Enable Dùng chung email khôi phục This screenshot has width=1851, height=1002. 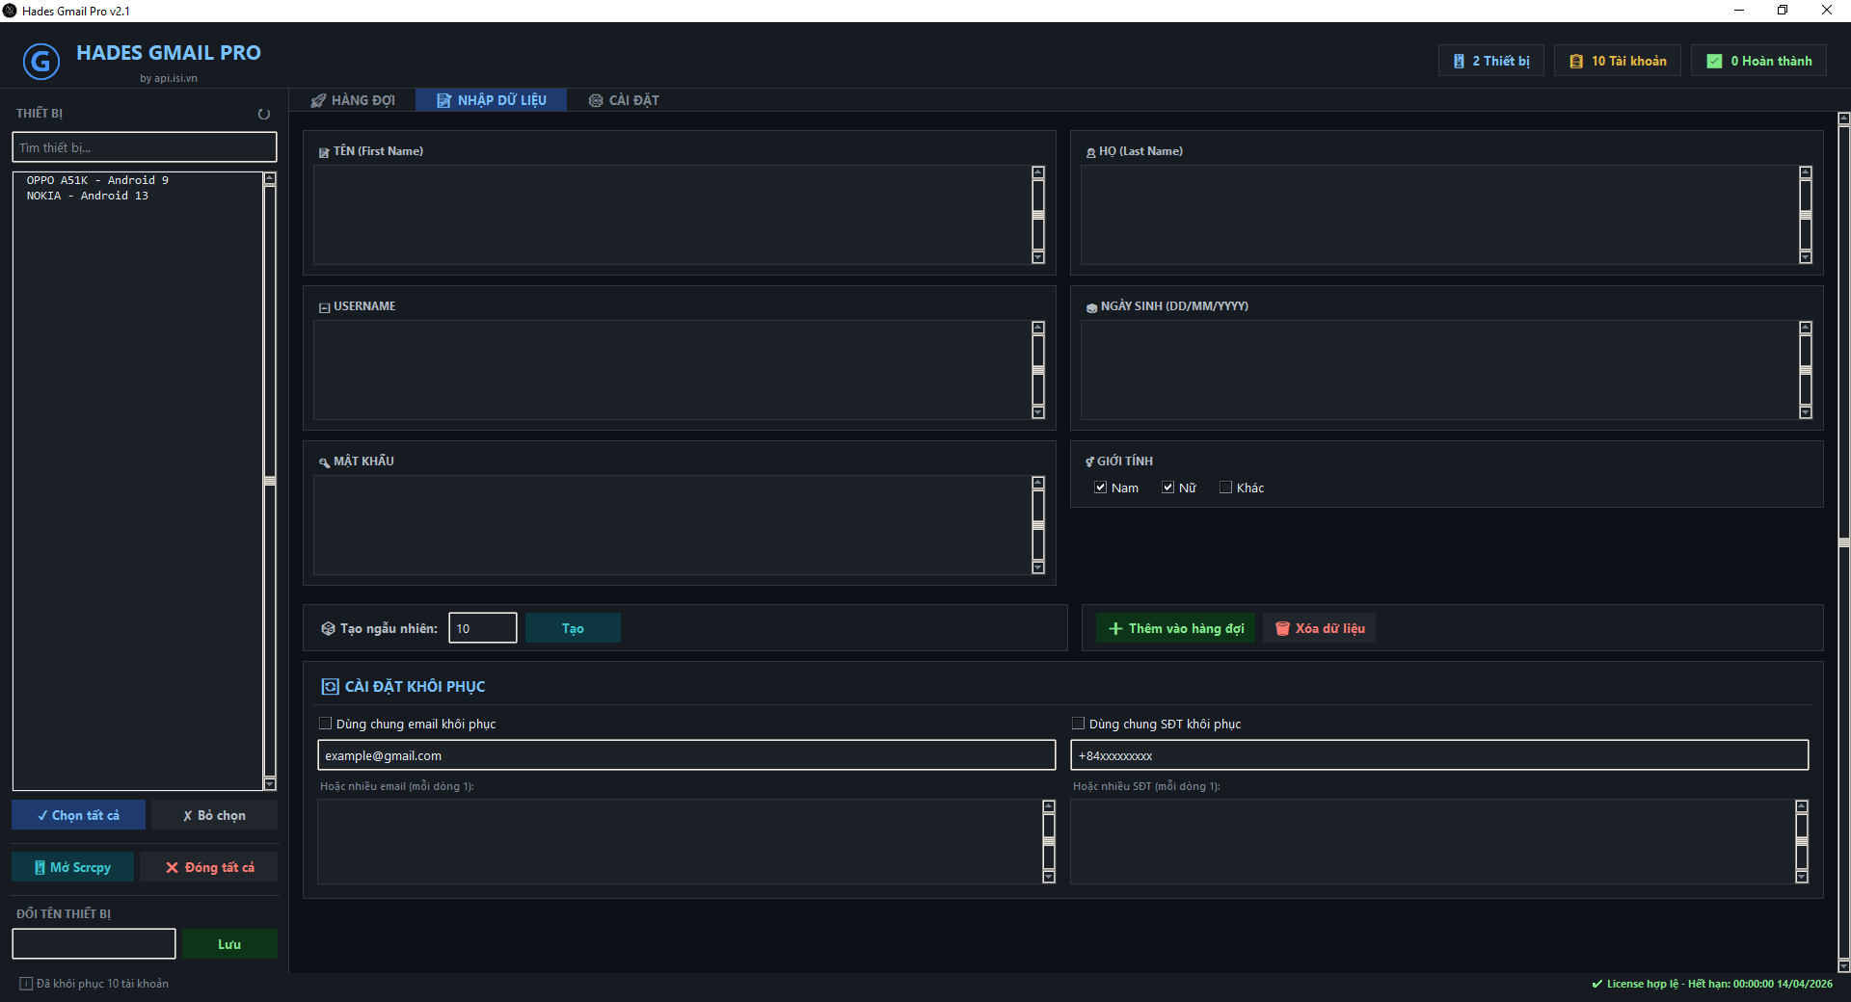coord(326,724)
